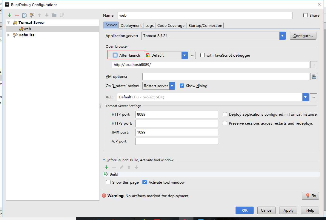
Task: Switch to the Server tab
Action: click(x=111, y=25)
